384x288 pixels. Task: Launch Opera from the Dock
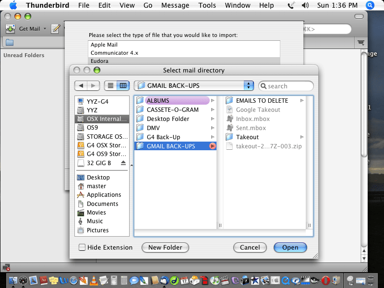(x=325, y=280)
